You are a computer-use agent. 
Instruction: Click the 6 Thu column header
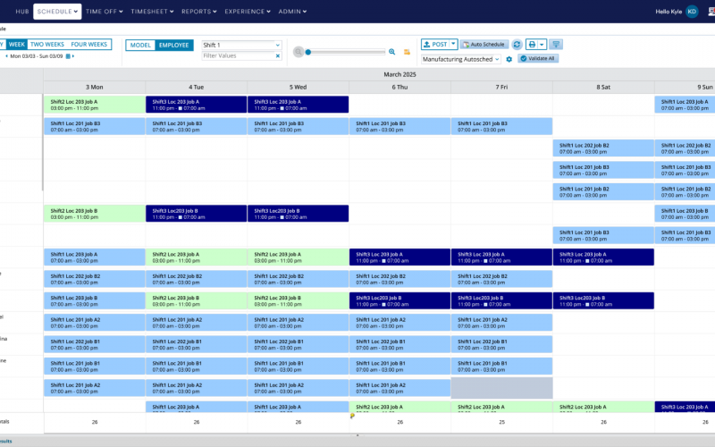coord(400,87)
